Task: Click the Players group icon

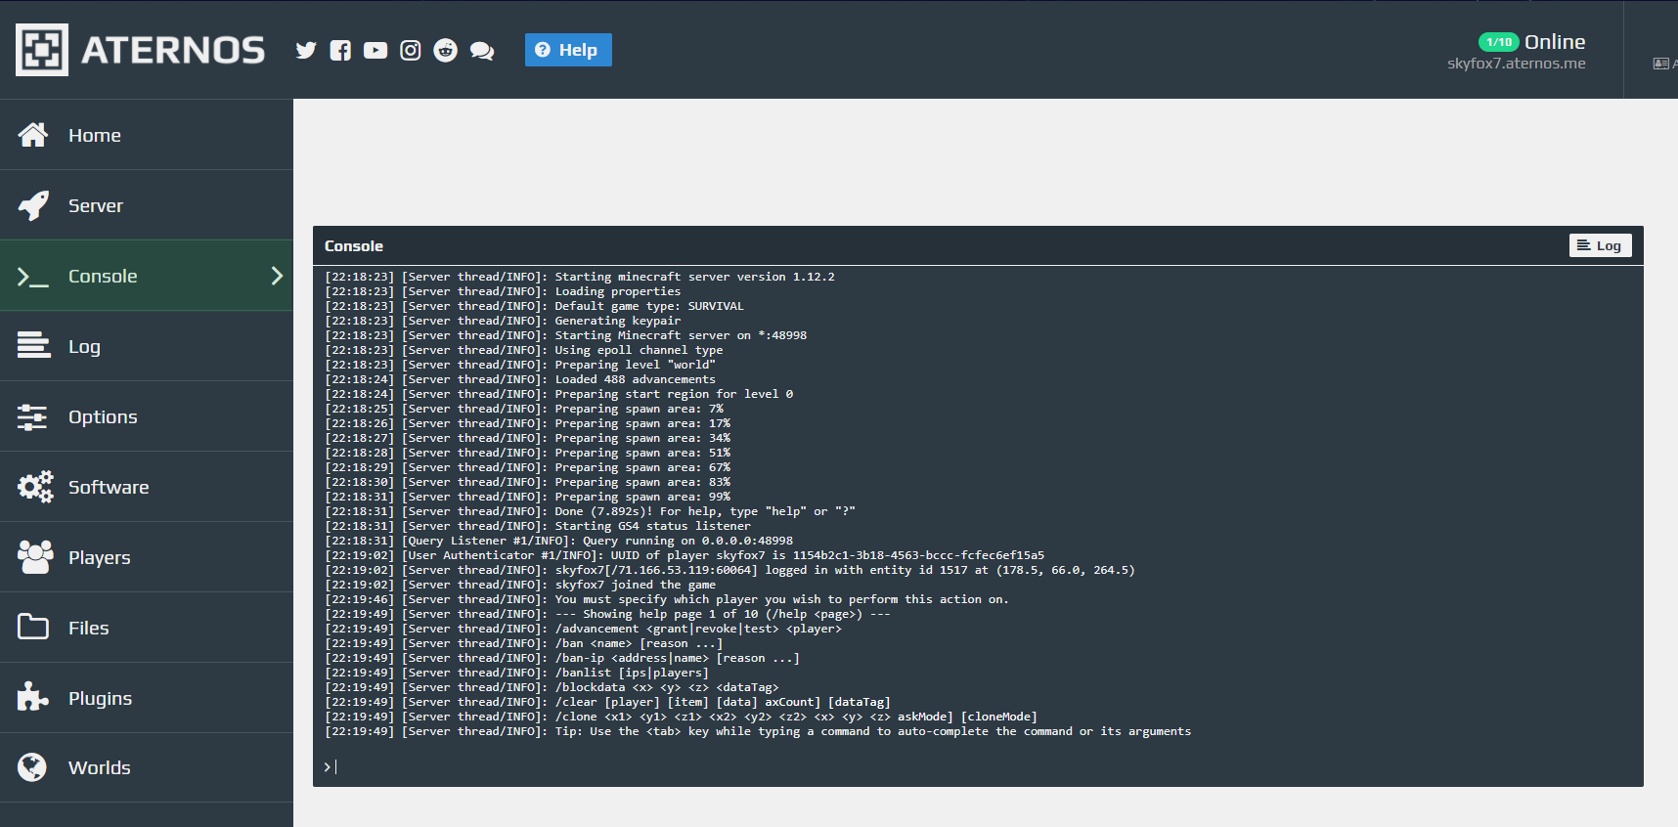Action: click(x=35, y=557)
